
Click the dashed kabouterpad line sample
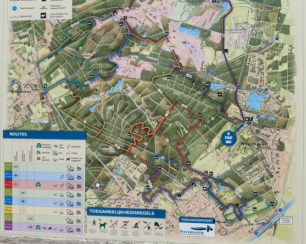click(x=14, y=17)
